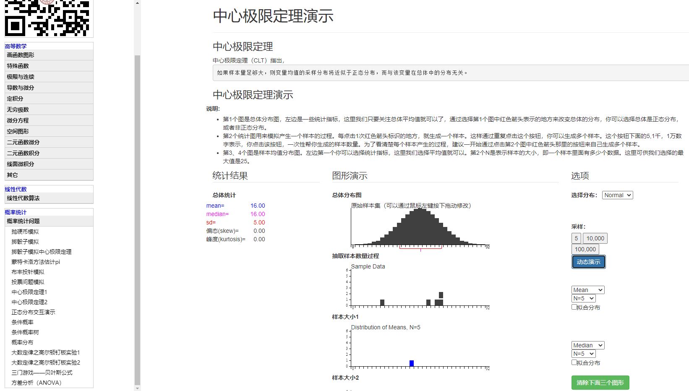The width and height of the screenshot is (689, 391).
Task: Open 方差分析（ANOVA） sidebar link
Action: [37, 383]
